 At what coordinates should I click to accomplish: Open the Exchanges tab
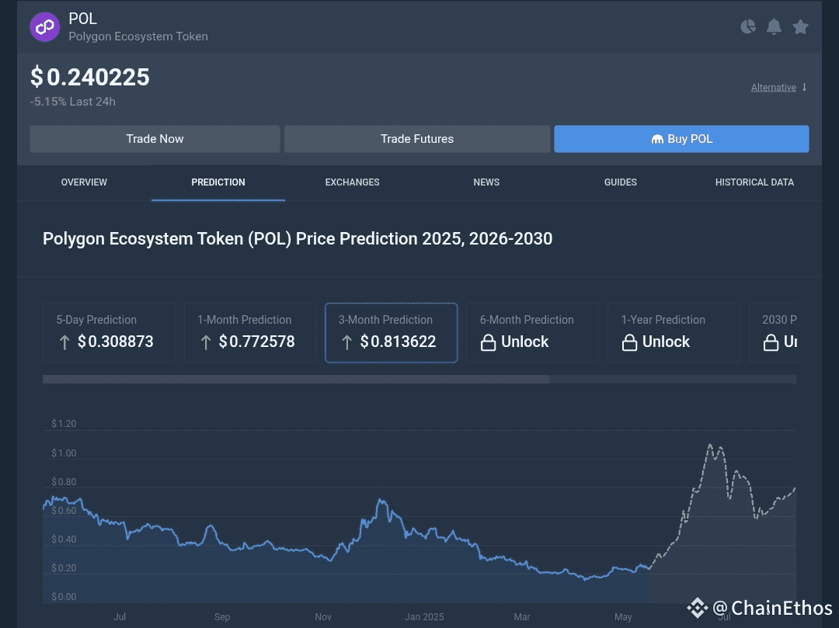352,182
